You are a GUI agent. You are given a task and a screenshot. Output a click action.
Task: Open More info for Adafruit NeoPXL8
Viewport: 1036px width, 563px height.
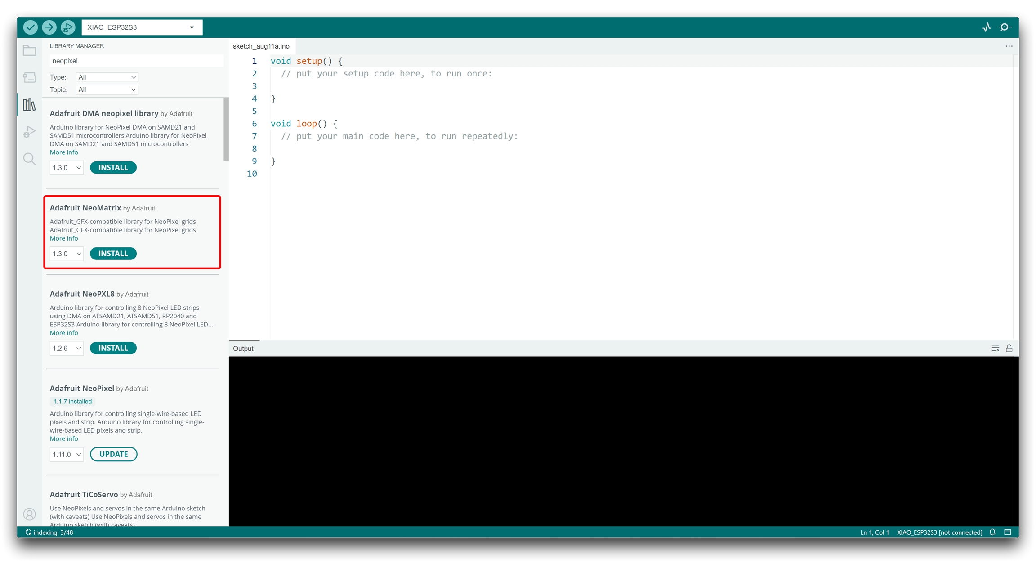click(64, 333)
